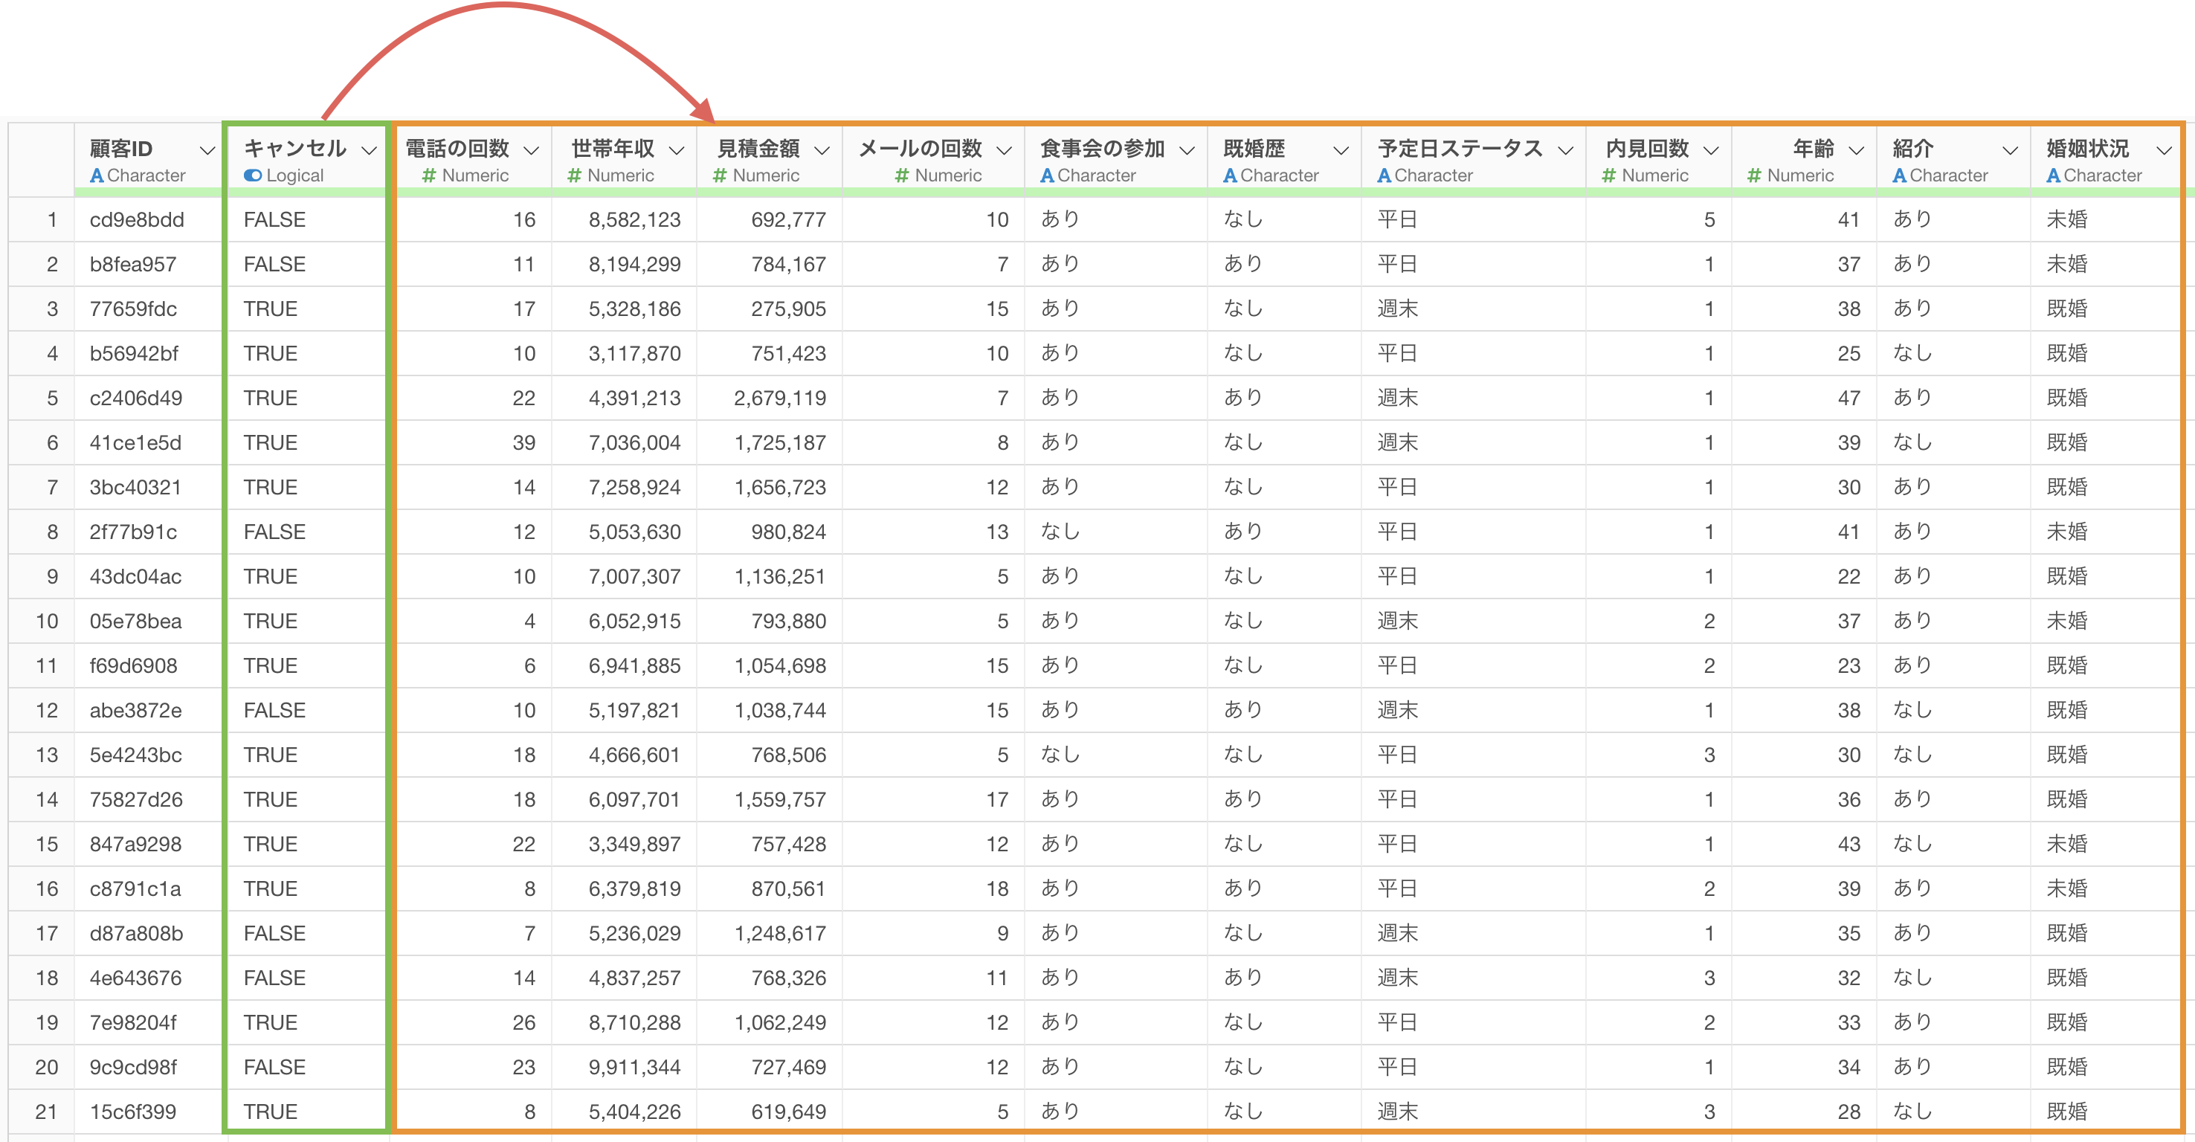
Task: Click customer ID cell abe3872e
Action: pos(135,710)
